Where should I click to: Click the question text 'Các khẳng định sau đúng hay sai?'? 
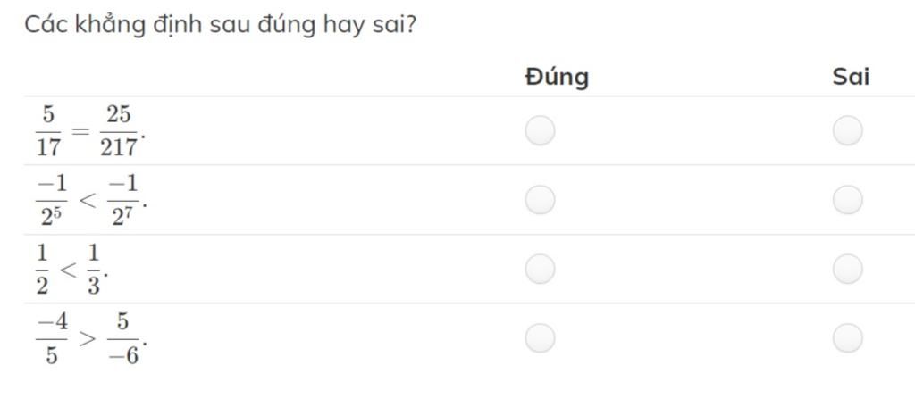point(220,26)
